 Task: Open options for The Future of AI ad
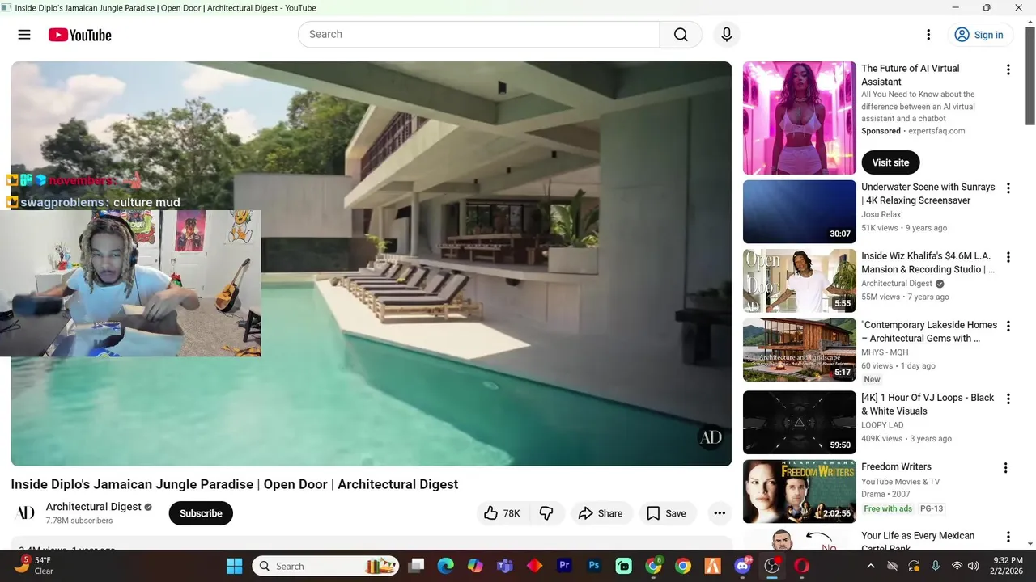(1008, 70)
